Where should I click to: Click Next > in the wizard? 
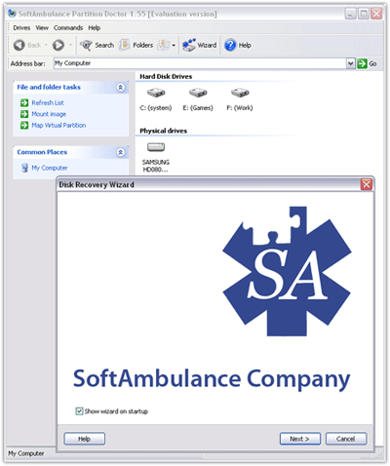pos(300,439)
